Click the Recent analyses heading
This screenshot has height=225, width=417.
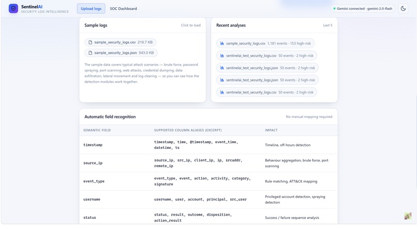click(231, 25)
